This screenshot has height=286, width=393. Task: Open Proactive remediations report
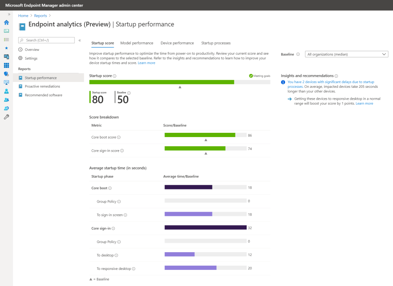pyautogui.click(x=42, y=86)
